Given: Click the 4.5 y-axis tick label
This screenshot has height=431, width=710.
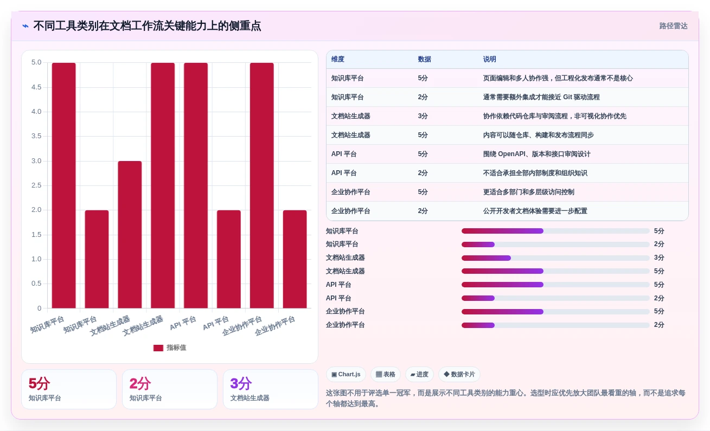Looking at the screenshot, I should 36,87.
